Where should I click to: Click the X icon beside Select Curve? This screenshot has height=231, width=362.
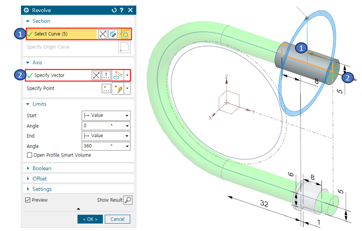click(x=102, y=34)
